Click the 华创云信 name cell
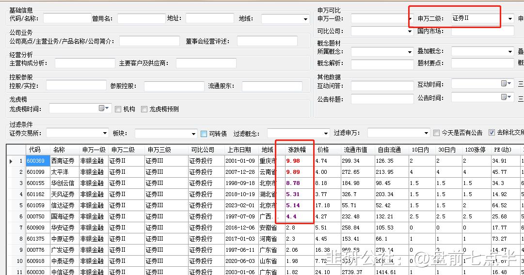This screenshot has height=275, width=524. [64, 183]
